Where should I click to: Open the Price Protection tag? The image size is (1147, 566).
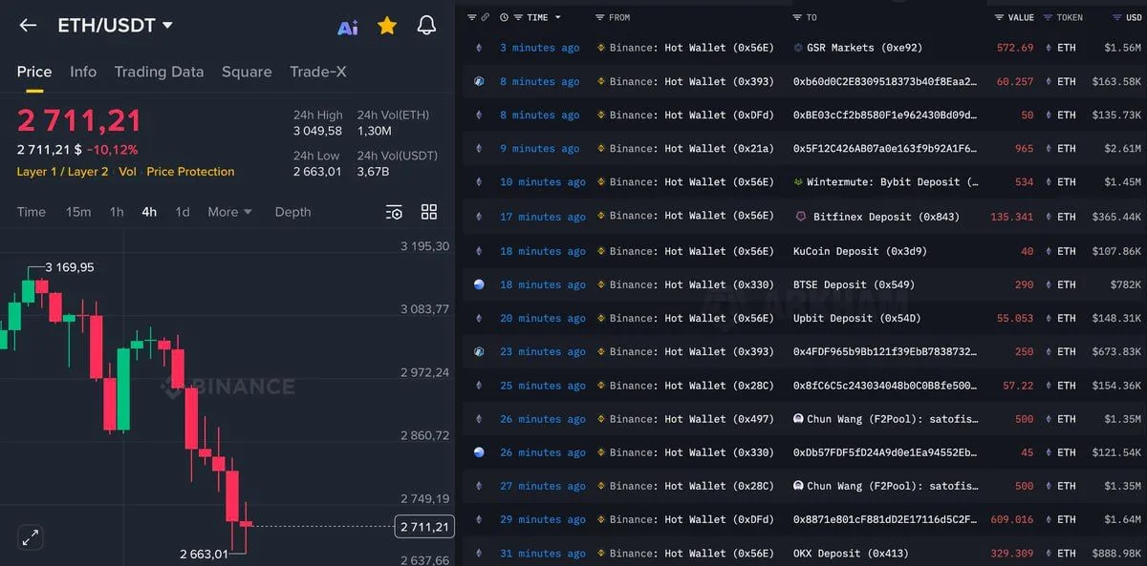pos(190,172)
